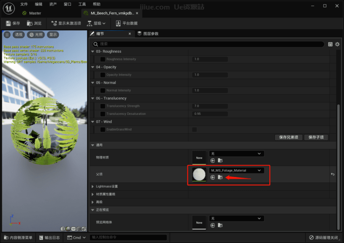Viewport: 344px width, 243px height.
Task: Open the viewport hamburger menu
Action: pos(7,34)
